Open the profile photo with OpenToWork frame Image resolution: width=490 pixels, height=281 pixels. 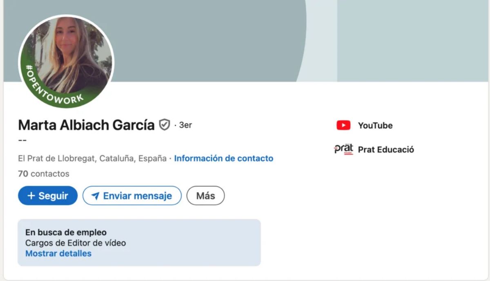(x=66, y=62)
